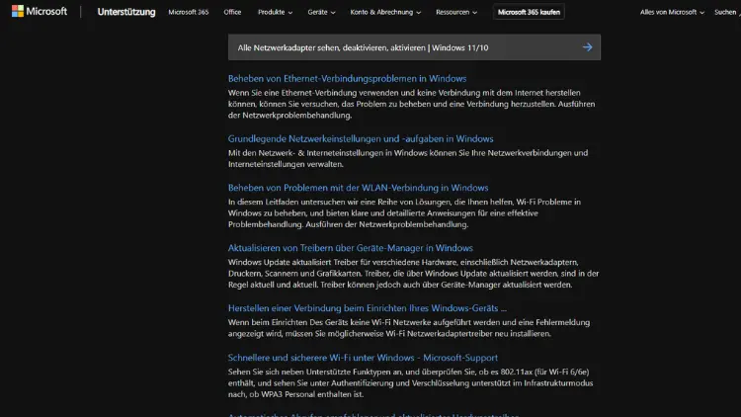The height and width of the screenshot is (417, 741).
Task: Submit search with the arrow icon
Action: (588, 47)
